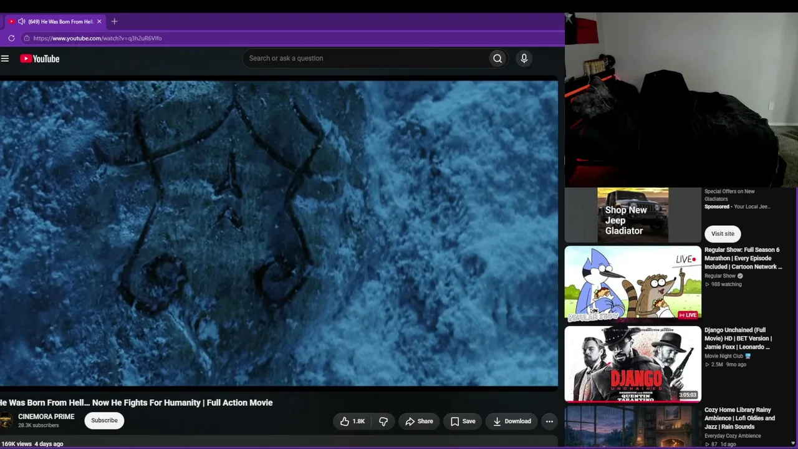Share this video
Viewport: 798px width, 449px height.
pos(419,422)
